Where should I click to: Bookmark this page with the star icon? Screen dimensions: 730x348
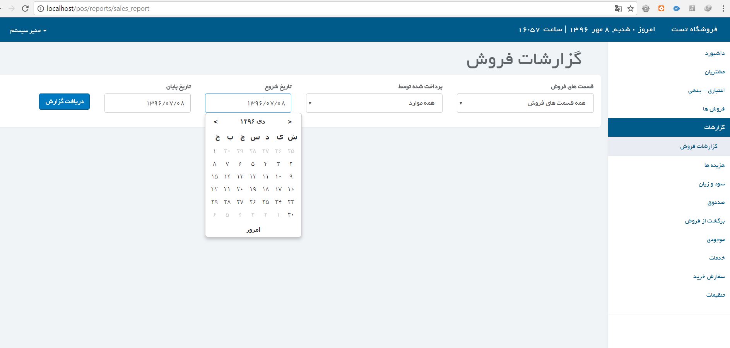coord(631,8)
